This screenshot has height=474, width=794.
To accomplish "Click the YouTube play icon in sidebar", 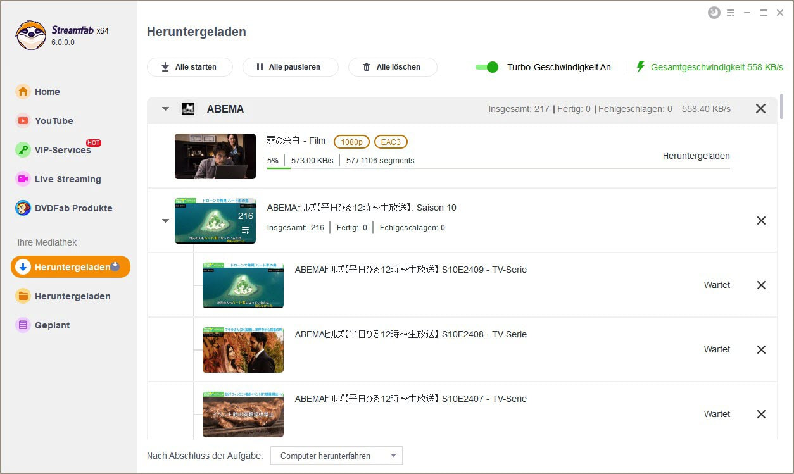I will pyautogui.click(x=23, y=121).
